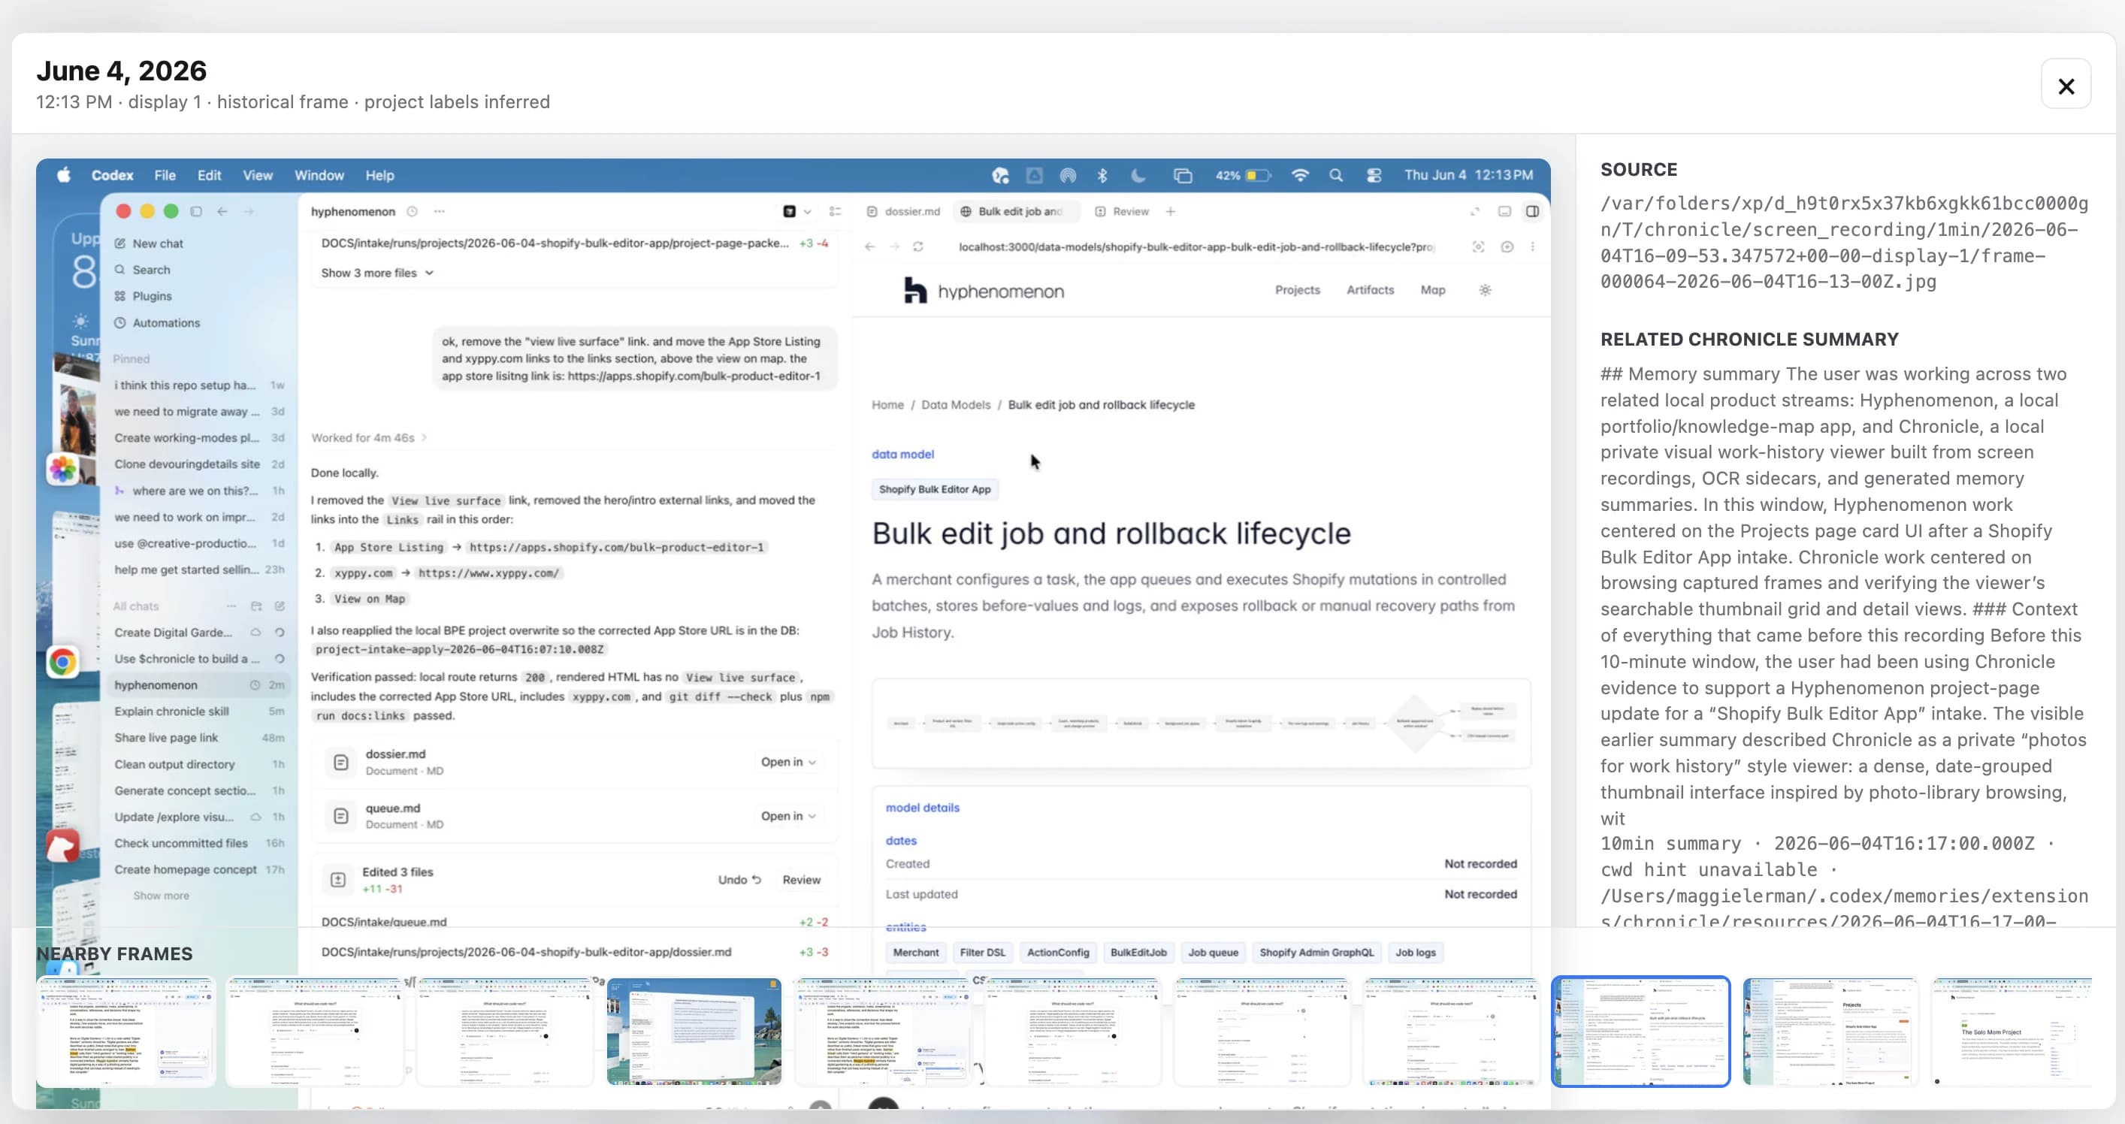Expand Show more chats in sidebar
Screen dimensions: 2125x1124
[x=161, y=896]
